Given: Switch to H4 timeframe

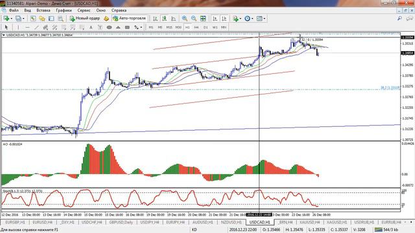Looking at the screenshot, I should point(196,27).
